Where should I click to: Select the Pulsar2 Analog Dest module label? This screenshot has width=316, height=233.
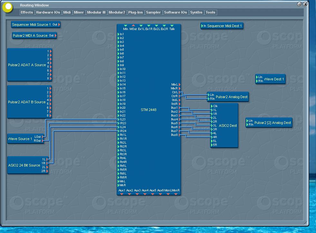(x=232, y=97)
